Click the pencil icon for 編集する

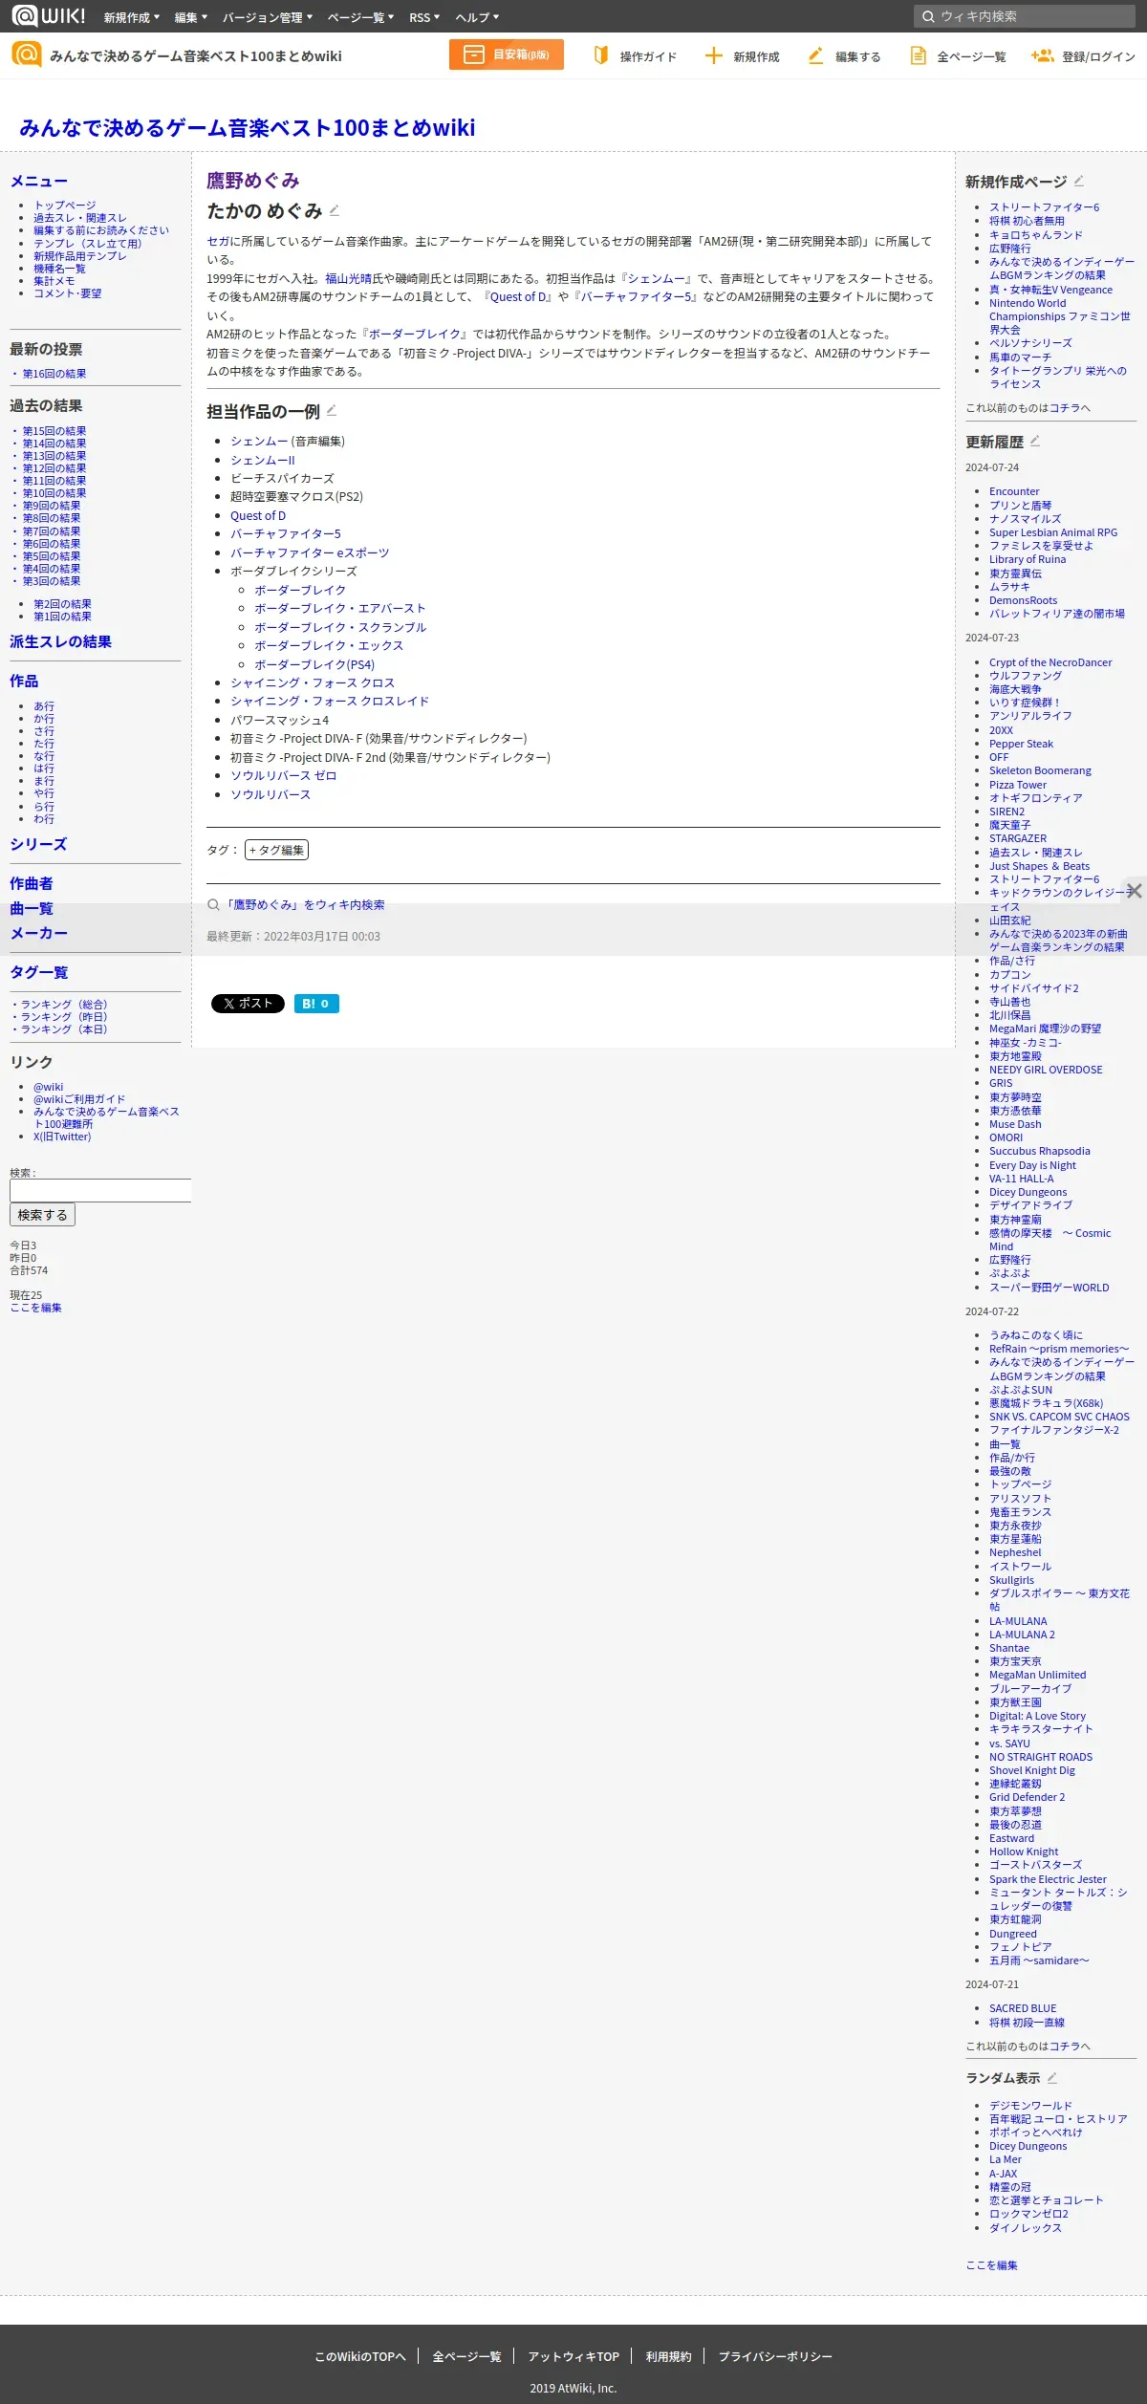tap(815, 55)
